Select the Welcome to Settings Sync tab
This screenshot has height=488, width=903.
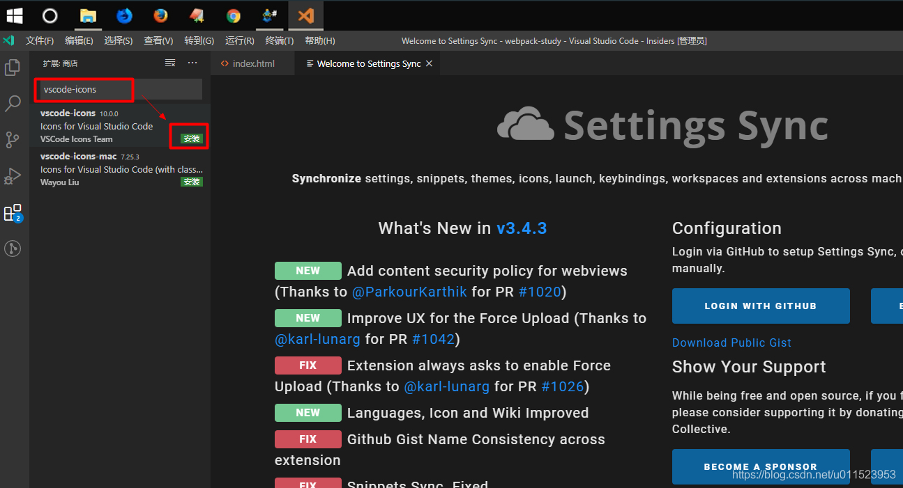pyautogui.click(x=368, y=63)
